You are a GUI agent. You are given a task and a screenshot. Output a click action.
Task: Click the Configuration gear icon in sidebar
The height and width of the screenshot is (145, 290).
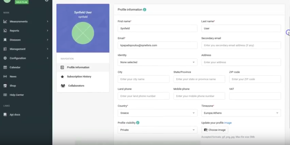[5, 58]
